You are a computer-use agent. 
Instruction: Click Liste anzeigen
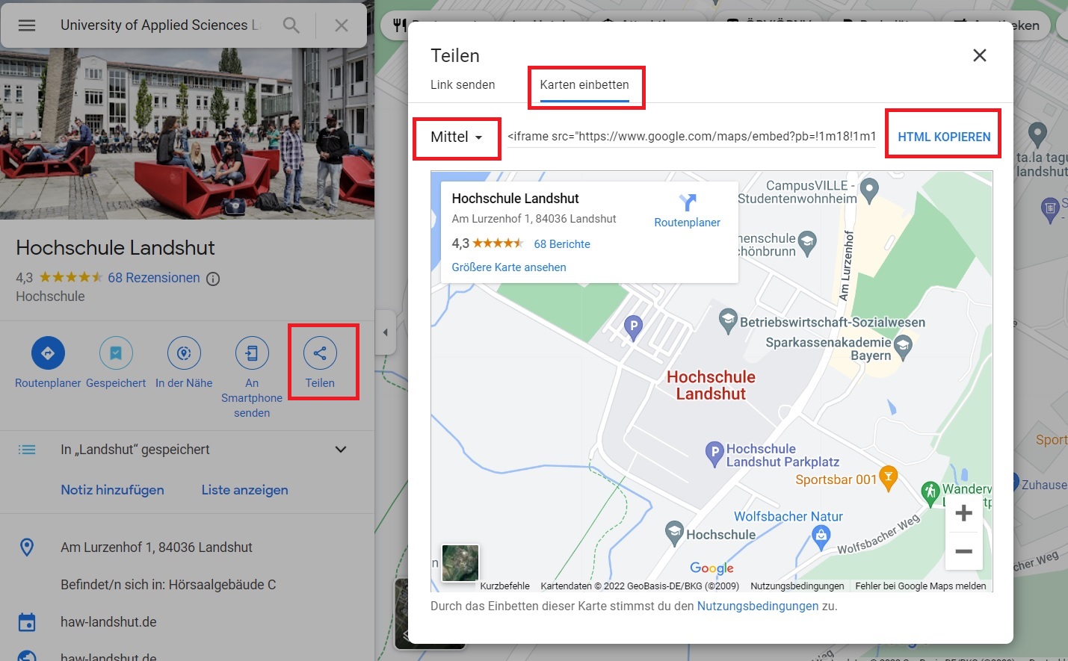244,490
